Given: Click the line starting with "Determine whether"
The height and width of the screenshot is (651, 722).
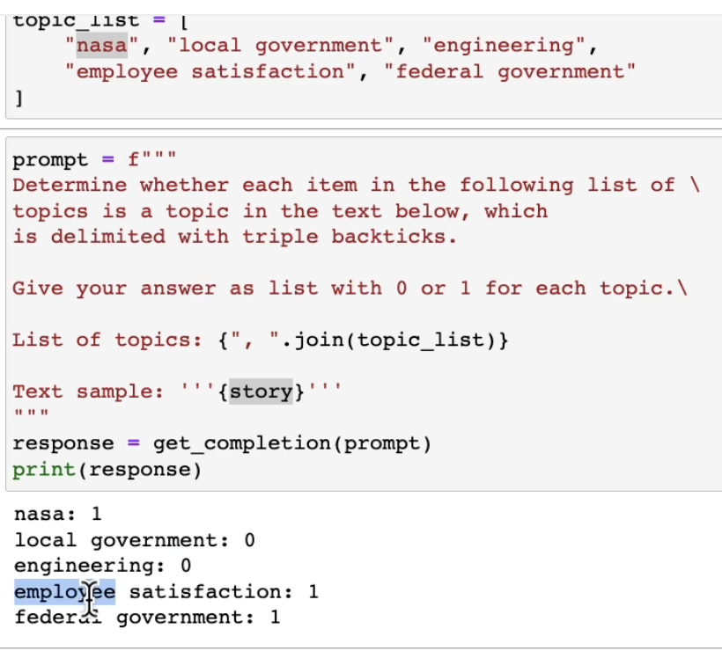Looking at the screenshot, I should 352,186.
